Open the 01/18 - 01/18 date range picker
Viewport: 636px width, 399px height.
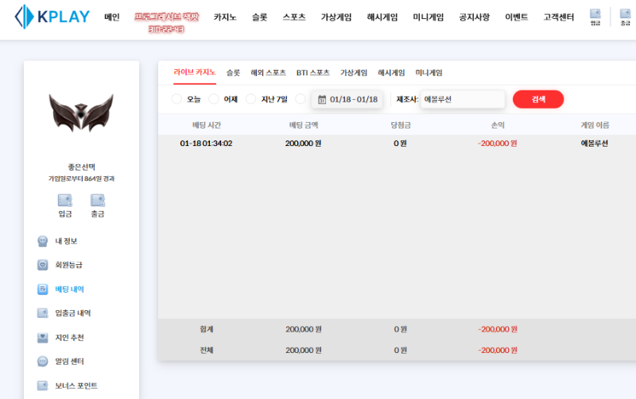coord(347,99)
